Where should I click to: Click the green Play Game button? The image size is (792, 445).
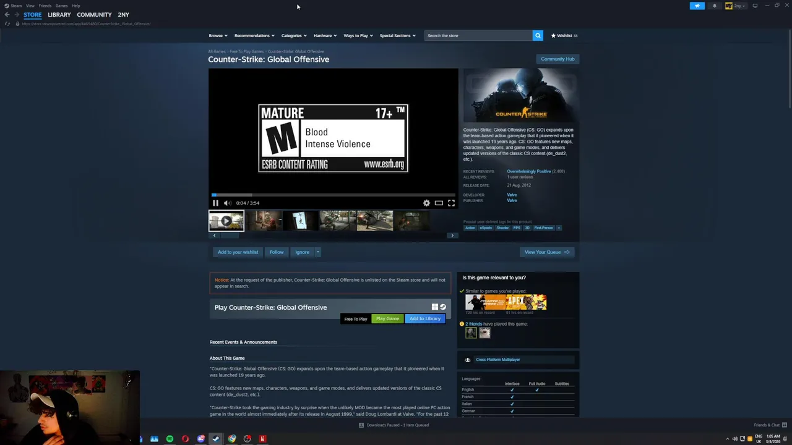(x=387, y=319)
